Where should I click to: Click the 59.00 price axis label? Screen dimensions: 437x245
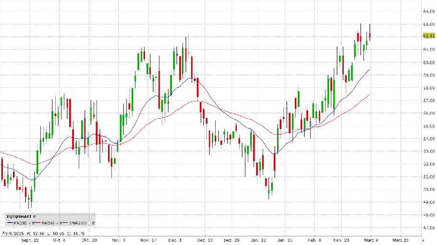click(x=429, y=75)
